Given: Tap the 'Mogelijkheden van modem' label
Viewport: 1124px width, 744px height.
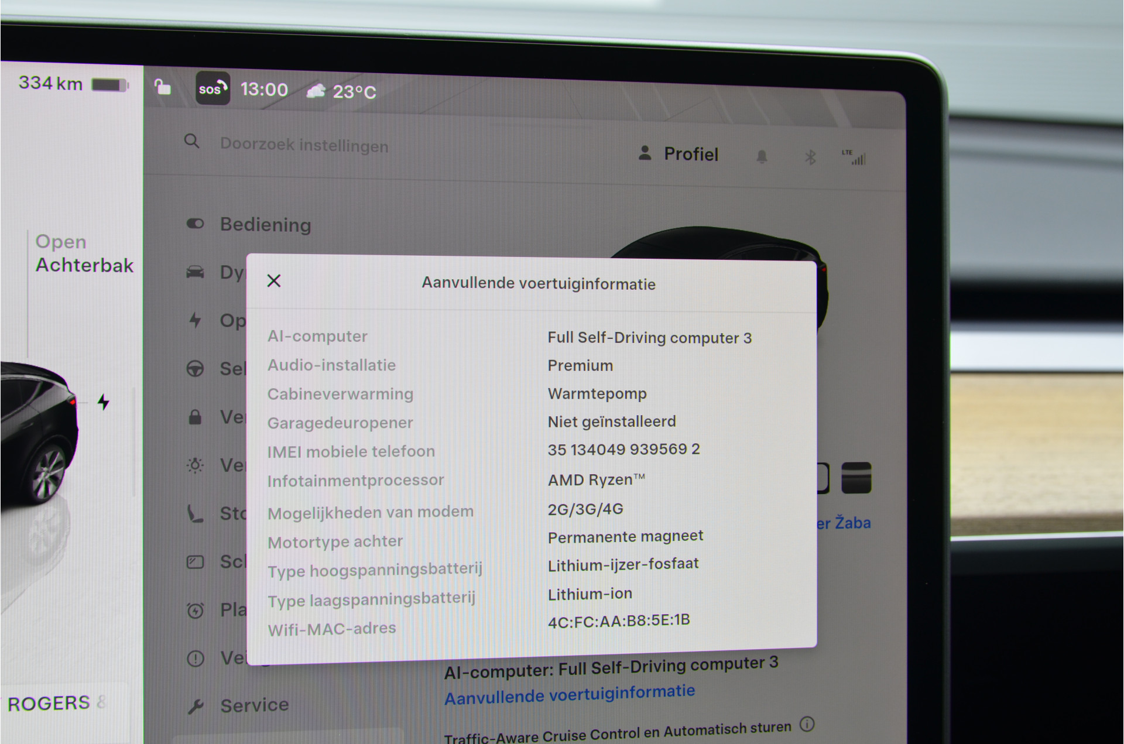Looking at the screenshot, I should coord(371,512).
